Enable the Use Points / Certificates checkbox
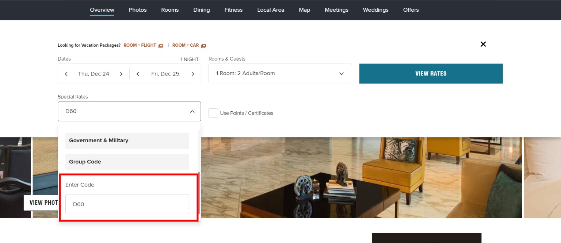The width and height of the screenshot is (561, 243). (x=213, y=113)
